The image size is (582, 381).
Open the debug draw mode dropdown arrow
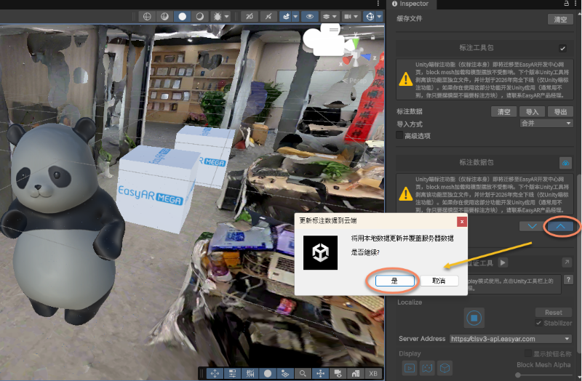[x=226, y=16]
